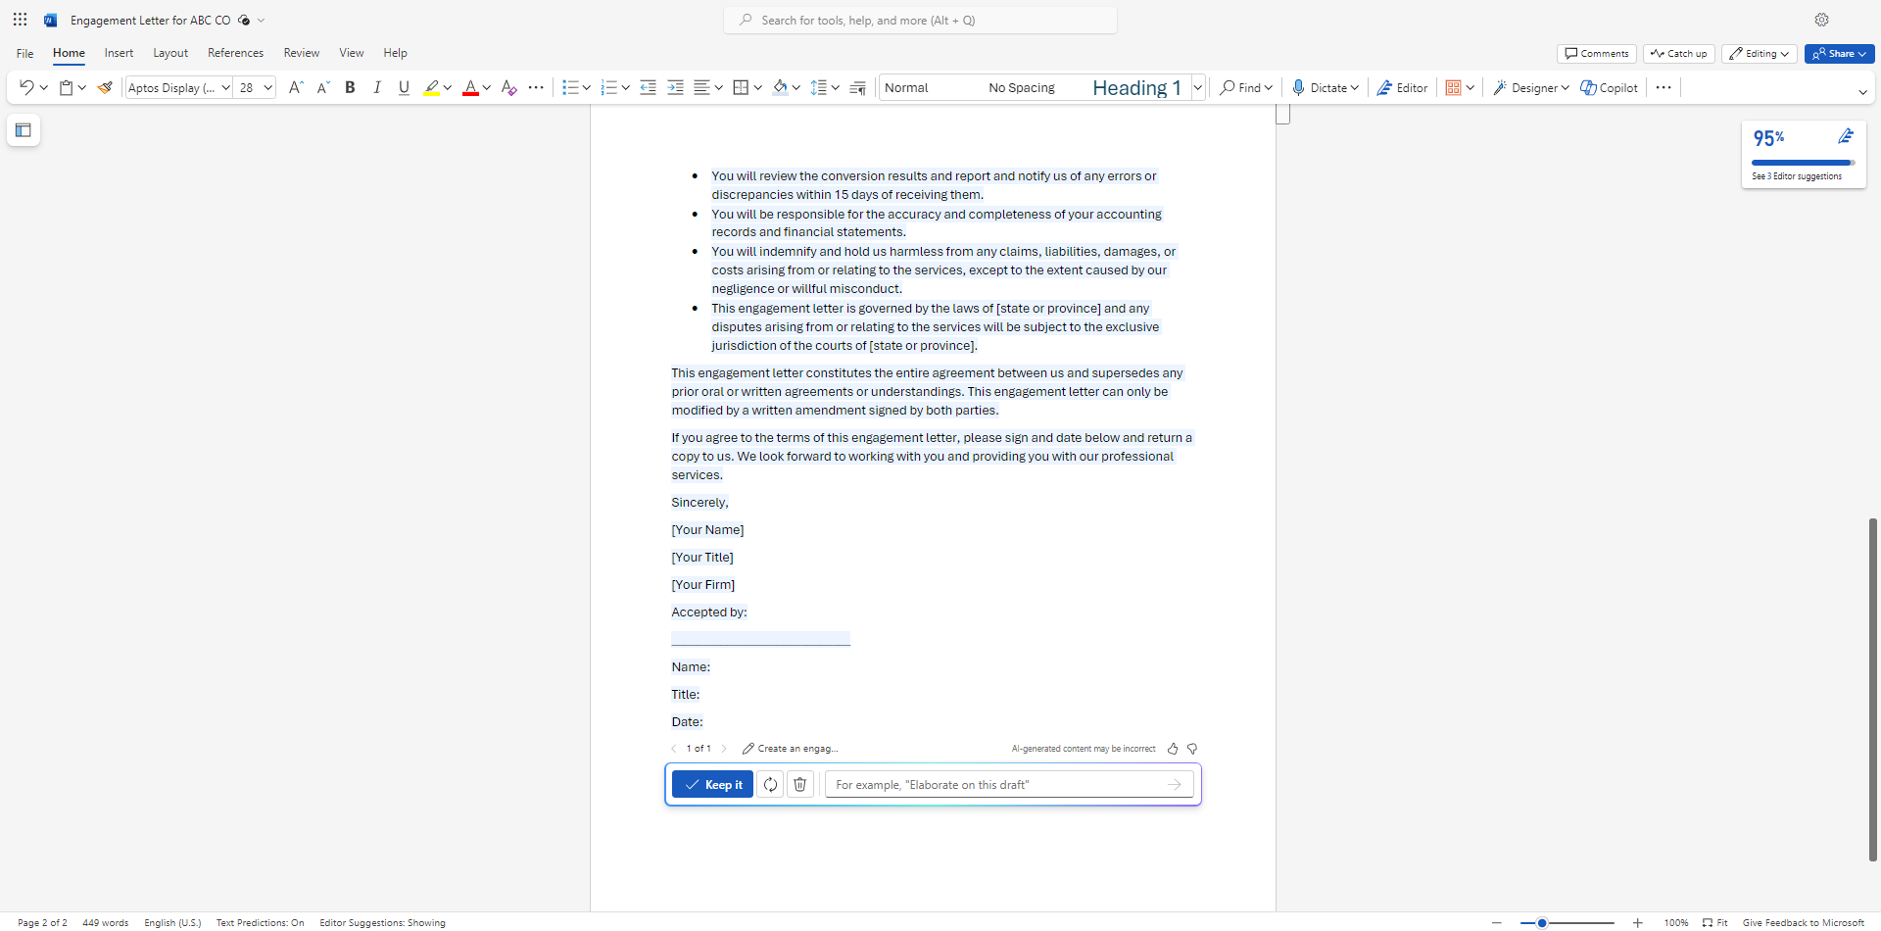Expand the highlight color options
The width and height of the screenshot is (1881, 931).
448,87
